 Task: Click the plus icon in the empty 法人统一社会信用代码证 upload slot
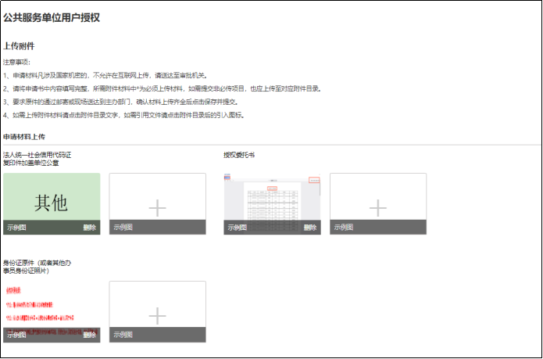[x=157, y=207]
